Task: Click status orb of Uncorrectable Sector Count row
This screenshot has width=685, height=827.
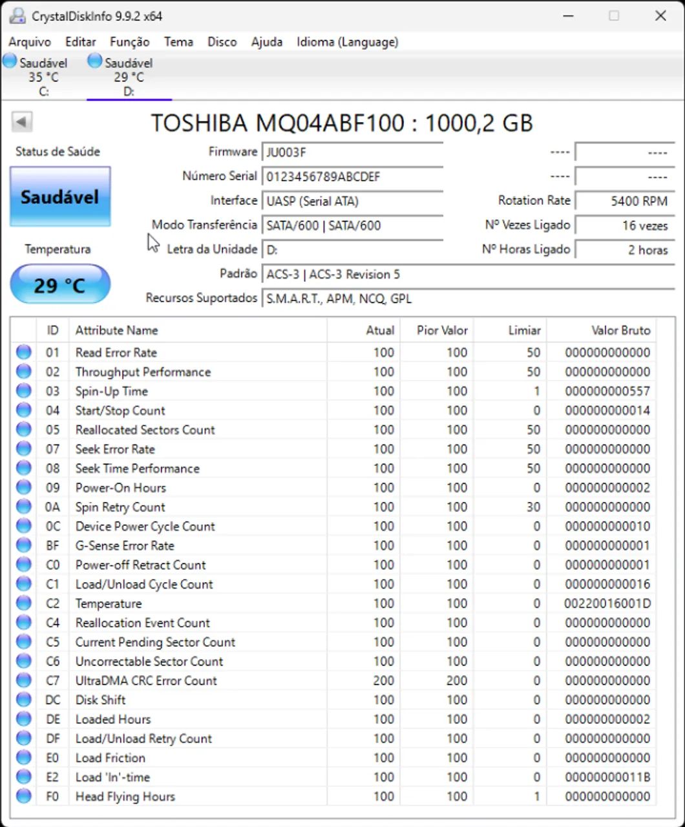Action: click(24, 661)
